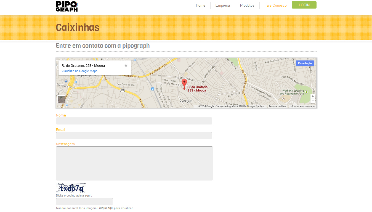This screenshot has width=372, height=212.
Task: Focus the Email input field
Action: (134, 135)
